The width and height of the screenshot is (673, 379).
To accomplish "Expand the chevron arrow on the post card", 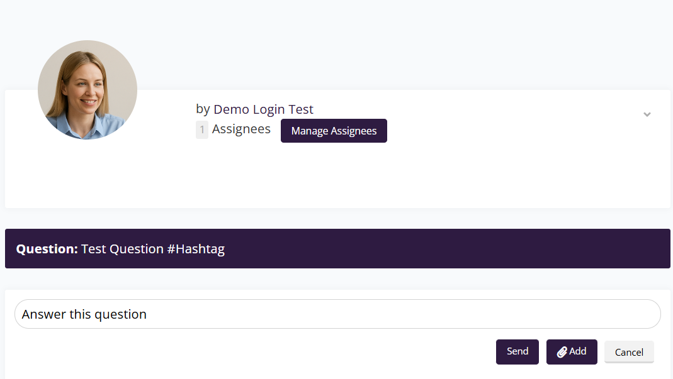I will pyautogui.click(x=647, y=114).
